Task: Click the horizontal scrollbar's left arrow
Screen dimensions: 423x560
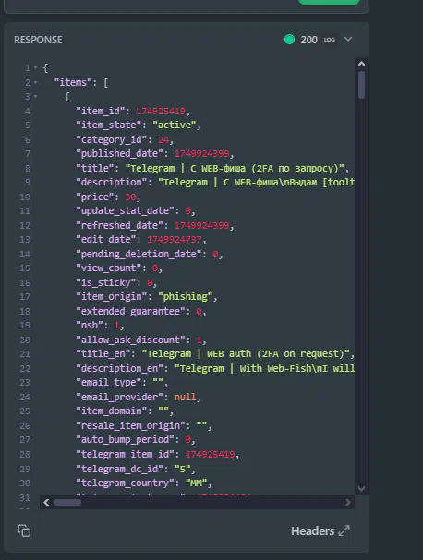Action: (x=46, y=503)
